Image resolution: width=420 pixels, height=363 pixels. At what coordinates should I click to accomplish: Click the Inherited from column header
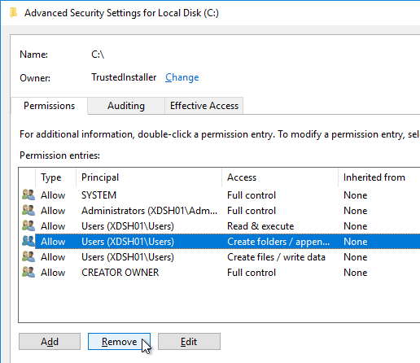click(x=379, y=177)
